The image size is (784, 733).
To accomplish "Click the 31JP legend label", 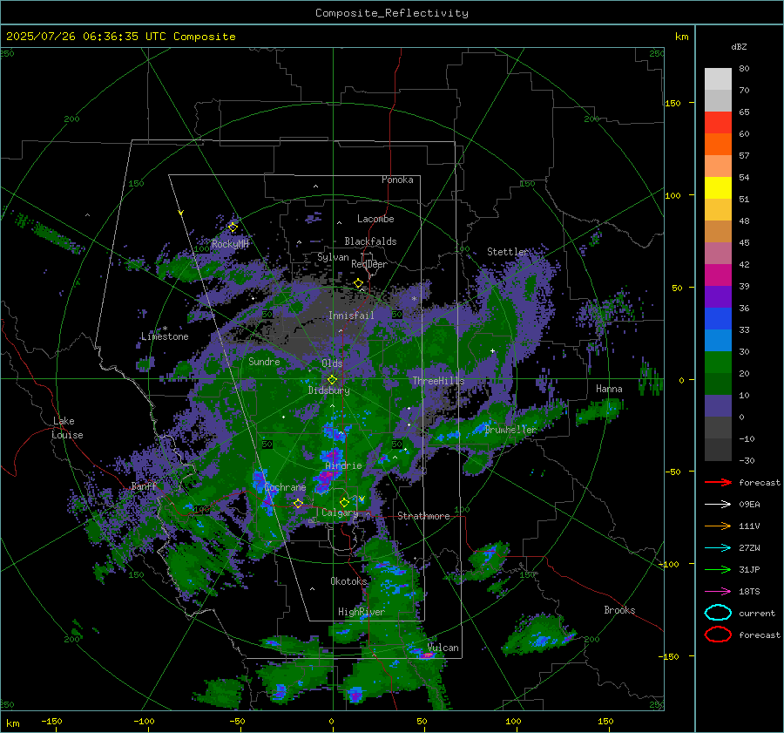I will 749,569.
